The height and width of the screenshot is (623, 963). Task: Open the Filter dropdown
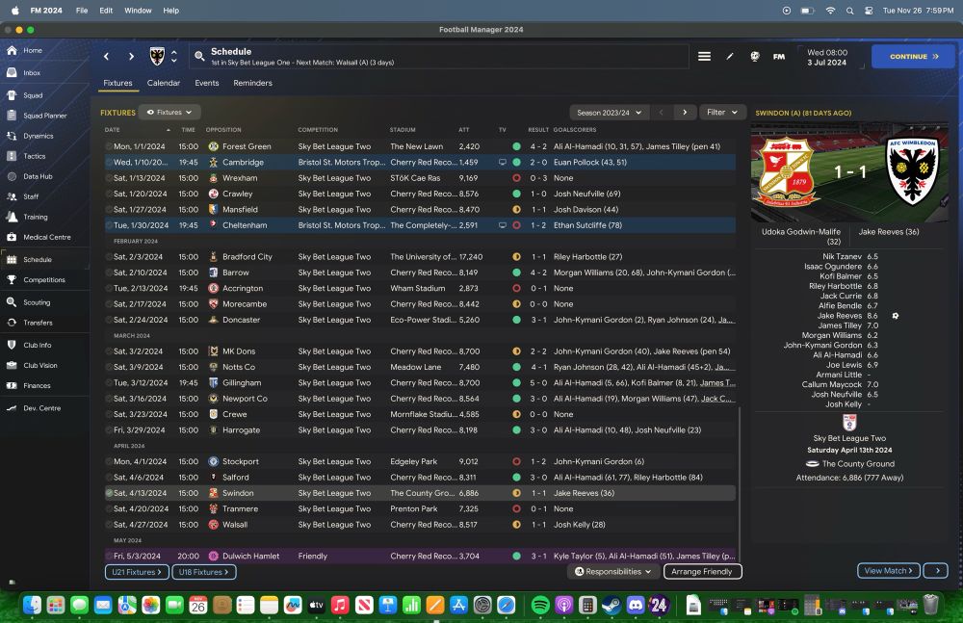(x=722, y=113)
